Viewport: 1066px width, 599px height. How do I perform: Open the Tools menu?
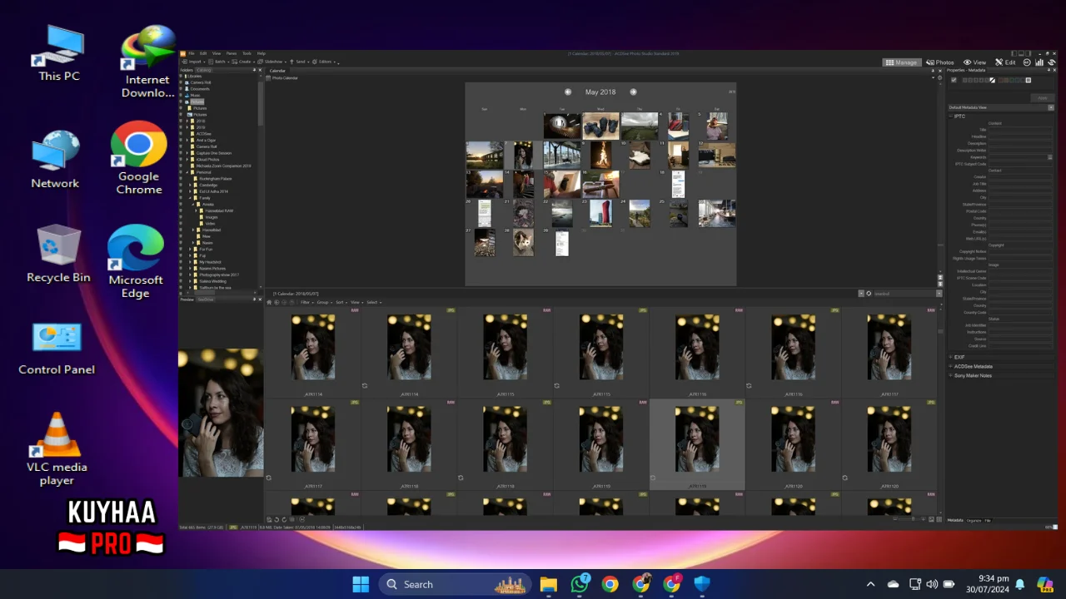coord(247,53)
